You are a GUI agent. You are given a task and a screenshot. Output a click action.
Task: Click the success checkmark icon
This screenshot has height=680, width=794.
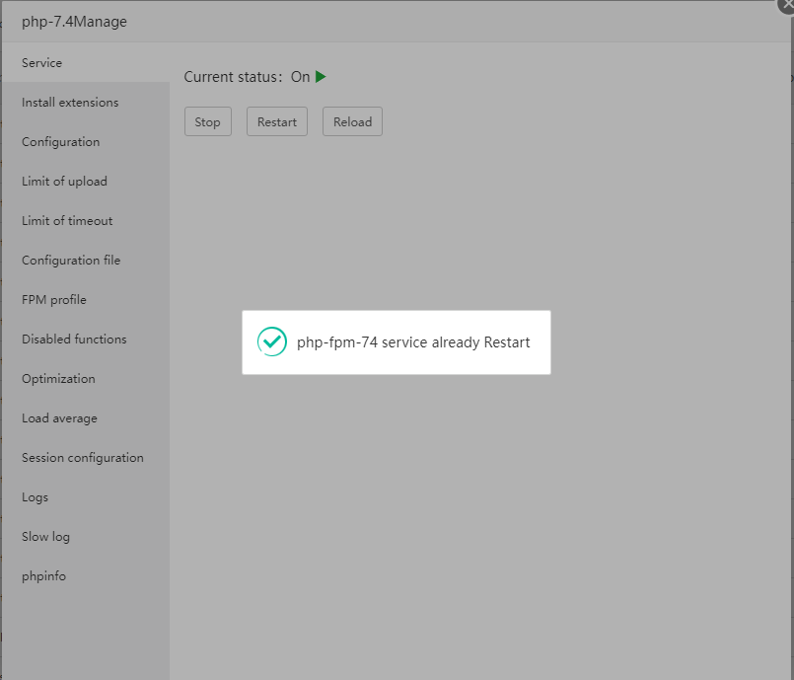pyautogui.click(x=272, y=341)
